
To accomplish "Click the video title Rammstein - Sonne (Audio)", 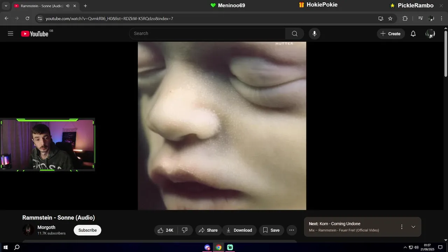I will [x=58, y=218].
